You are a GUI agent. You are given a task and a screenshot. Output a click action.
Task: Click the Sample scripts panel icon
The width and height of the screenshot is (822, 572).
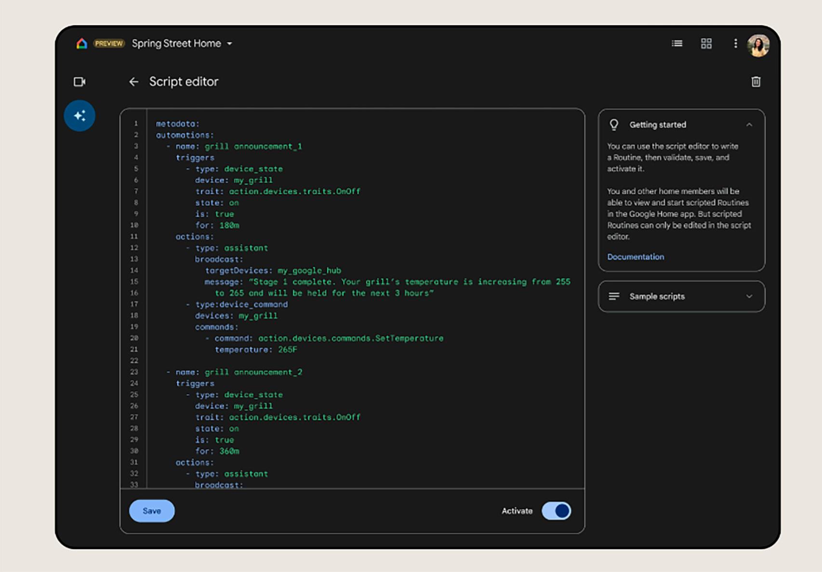point(614,296)
